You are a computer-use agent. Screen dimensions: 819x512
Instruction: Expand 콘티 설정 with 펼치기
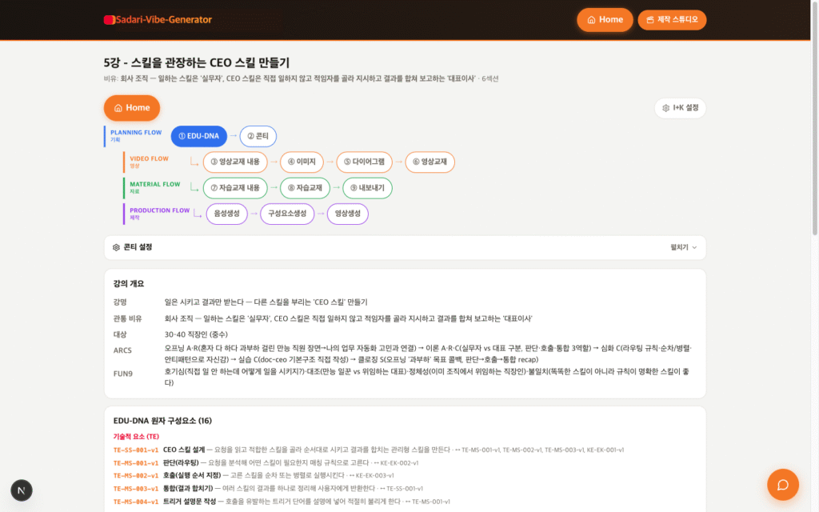pyautogui.click(x=683, y=248)
